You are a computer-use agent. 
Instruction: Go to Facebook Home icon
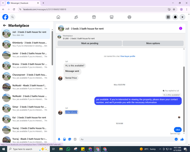tap(58, 17)
